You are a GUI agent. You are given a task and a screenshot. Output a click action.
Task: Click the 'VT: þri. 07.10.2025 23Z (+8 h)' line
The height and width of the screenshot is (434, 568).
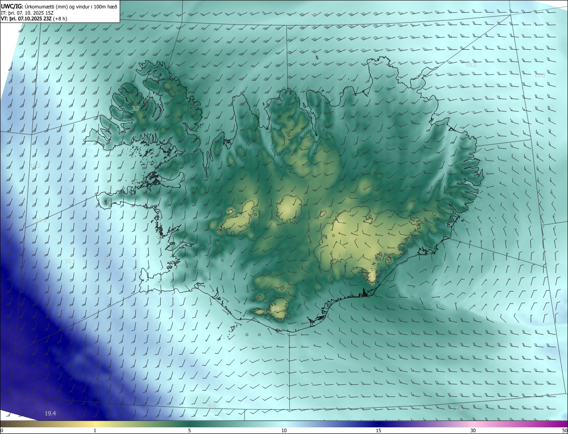point(34,19)
